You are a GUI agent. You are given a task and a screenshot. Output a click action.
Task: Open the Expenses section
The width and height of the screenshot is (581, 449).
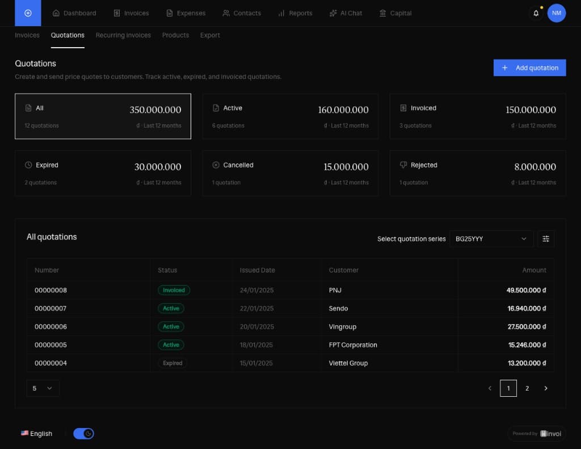186,13
